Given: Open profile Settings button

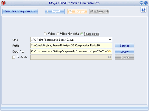Looking at the screenshot, I should coord(125,46).
